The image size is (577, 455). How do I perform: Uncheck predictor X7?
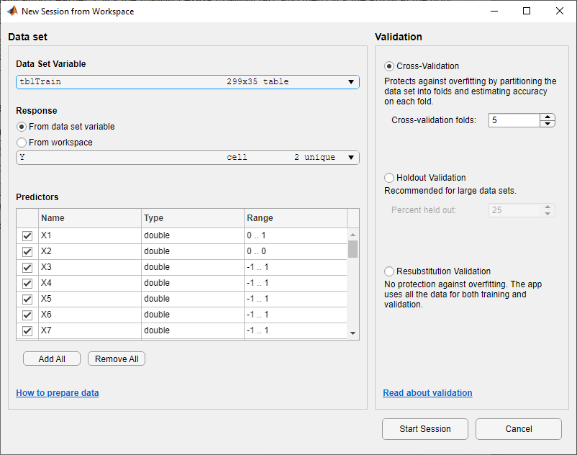(x=27, y=330)
